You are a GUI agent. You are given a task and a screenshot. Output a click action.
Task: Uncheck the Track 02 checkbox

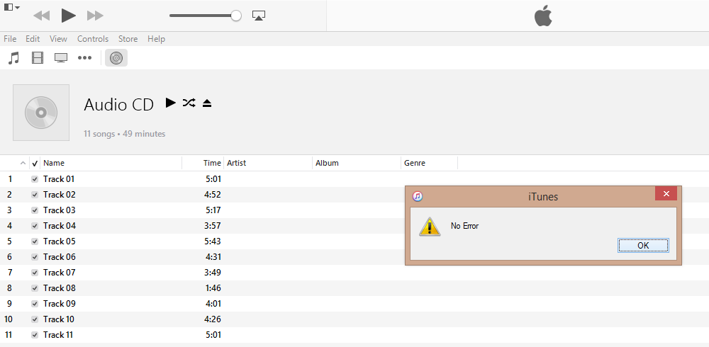35,195
